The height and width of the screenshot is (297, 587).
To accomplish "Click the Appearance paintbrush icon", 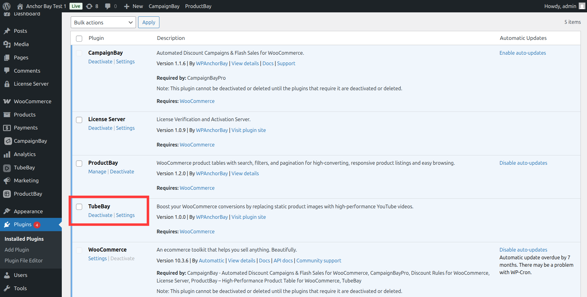I will 7,211.
